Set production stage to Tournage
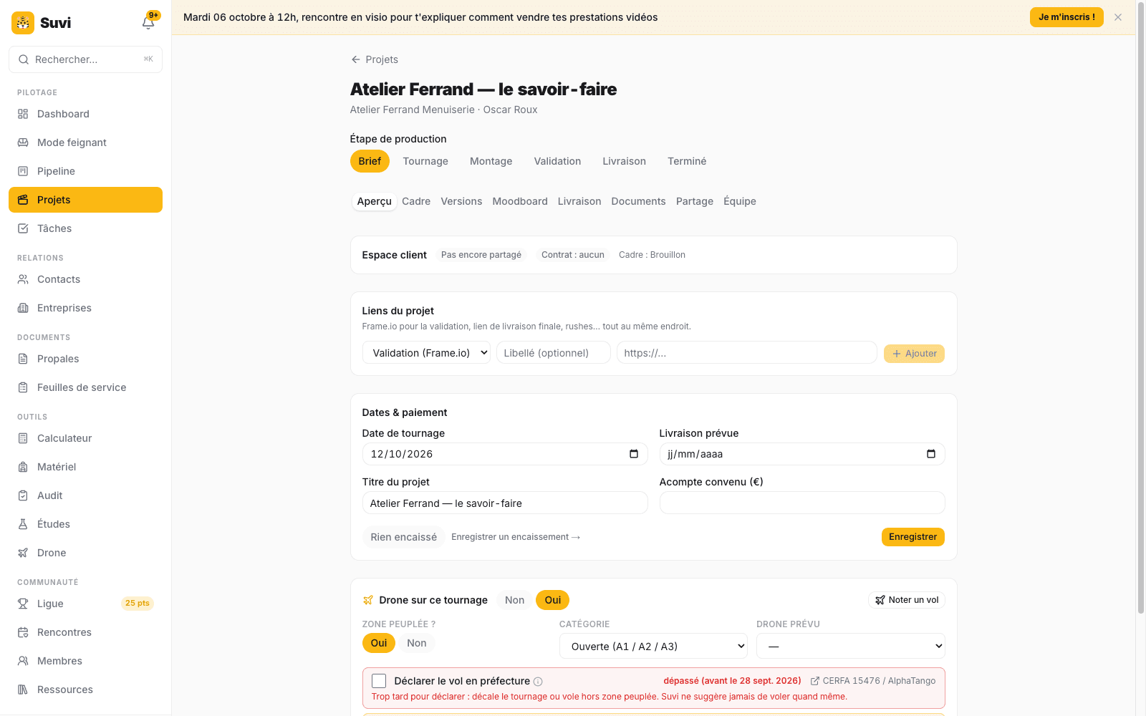Image resolution: width=1146 pixels, height=716 pixels. tap(425, 161)
